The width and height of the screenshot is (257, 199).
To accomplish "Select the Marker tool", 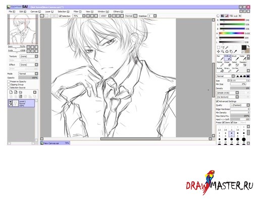I will [220, 64].
